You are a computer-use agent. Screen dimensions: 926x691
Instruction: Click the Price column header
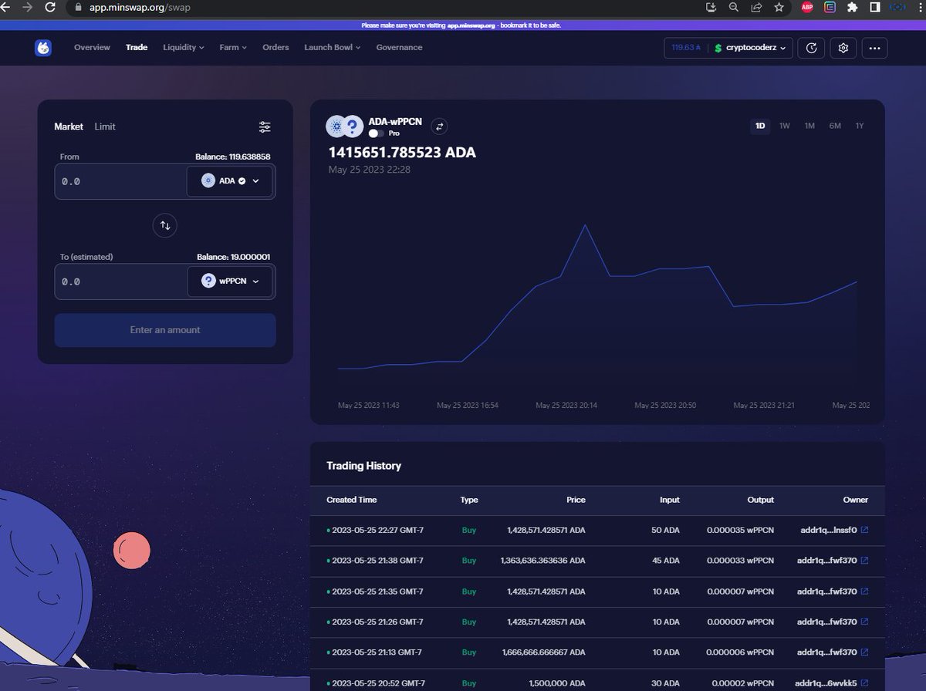coord(576,500)
